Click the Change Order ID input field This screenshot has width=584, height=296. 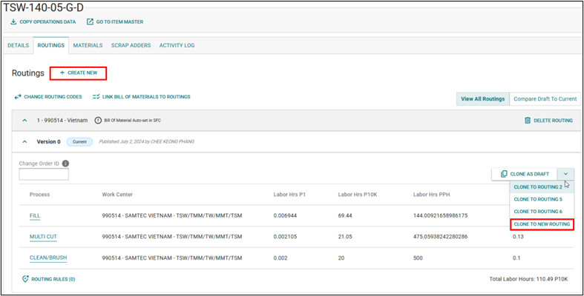[44, 175]
